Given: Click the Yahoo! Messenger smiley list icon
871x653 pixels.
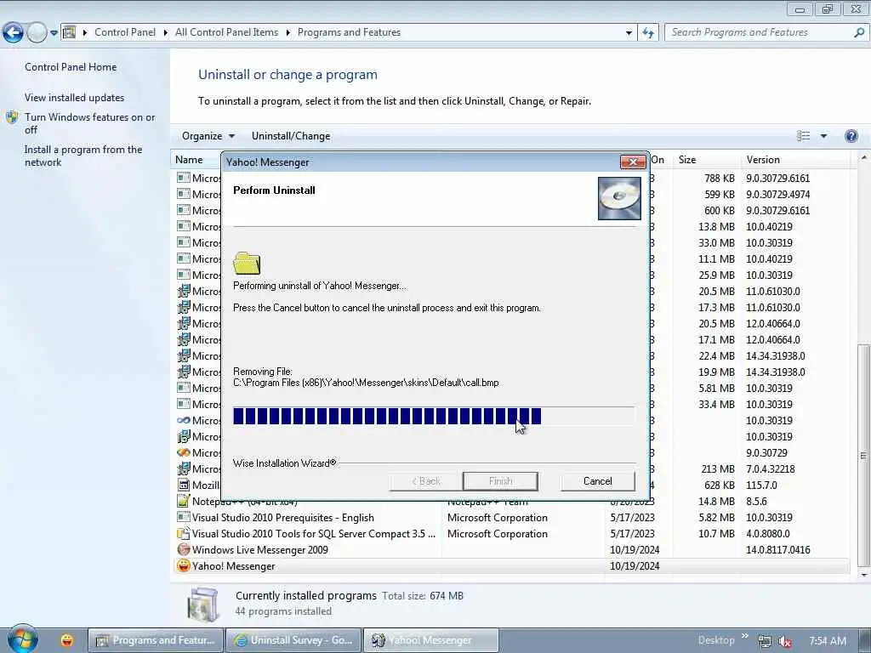Looking at the screenshot, I should tap(184, 565).
